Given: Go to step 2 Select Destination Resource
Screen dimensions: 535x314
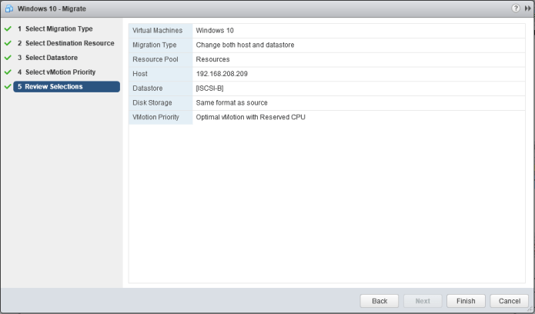Looking at the screenshot, I should pyautogui.click(x=69, y=43).
